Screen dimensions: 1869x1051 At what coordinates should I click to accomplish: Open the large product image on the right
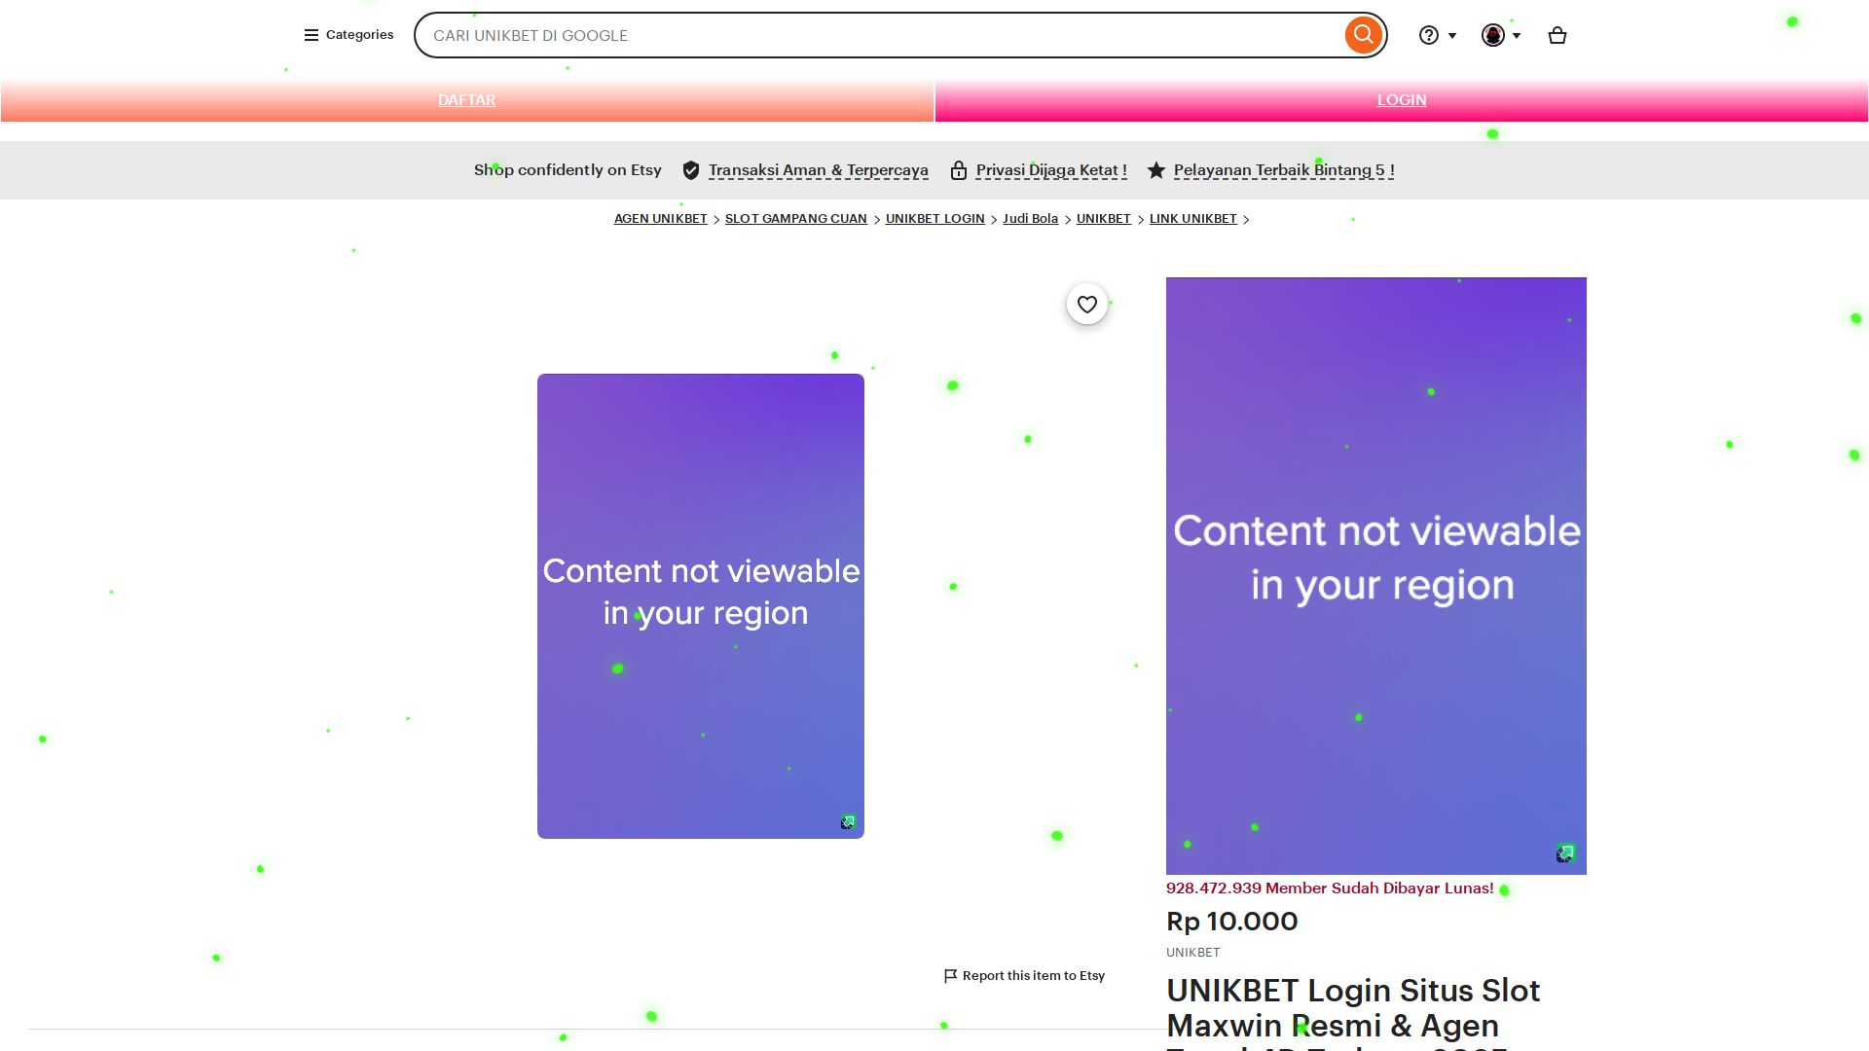(x=1375, y=575)
